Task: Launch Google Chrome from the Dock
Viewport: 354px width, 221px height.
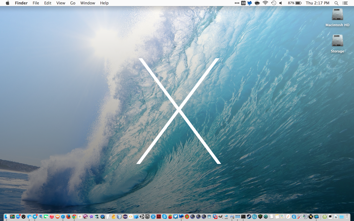Action: click(74, 217)
